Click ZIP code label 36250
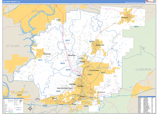 click(63, 63)
